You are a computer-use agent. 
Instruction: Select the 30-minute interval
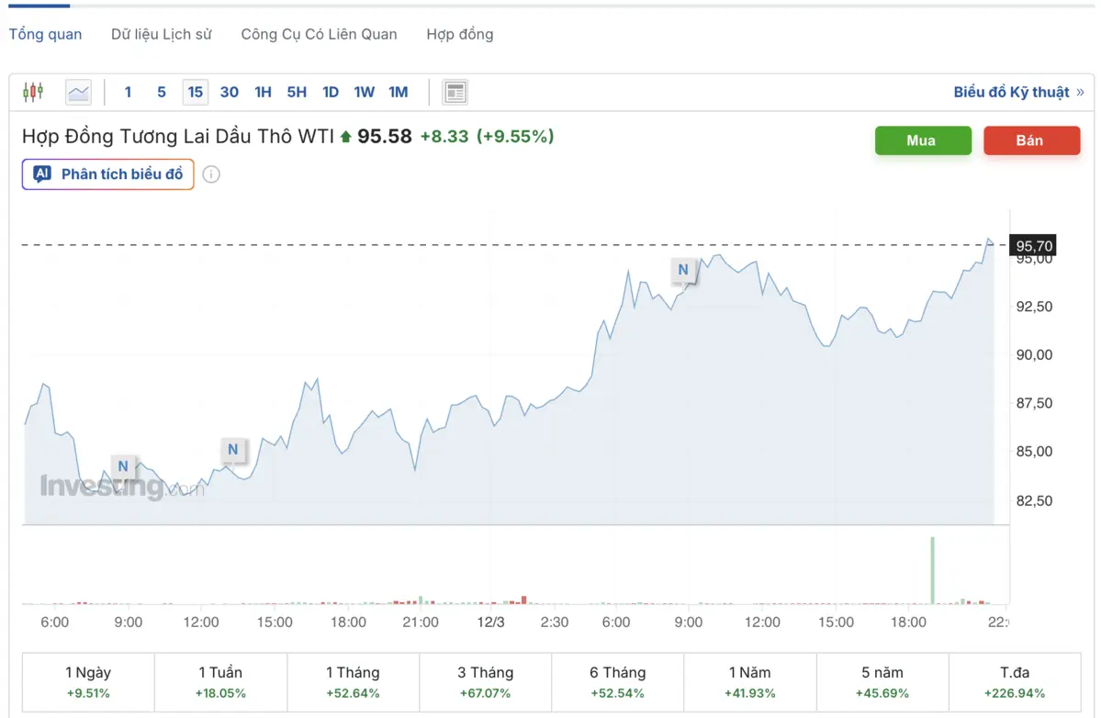pos(229,92)
